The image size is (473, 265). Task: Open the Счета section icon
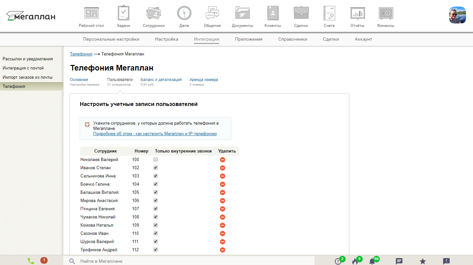click(329, 17)
